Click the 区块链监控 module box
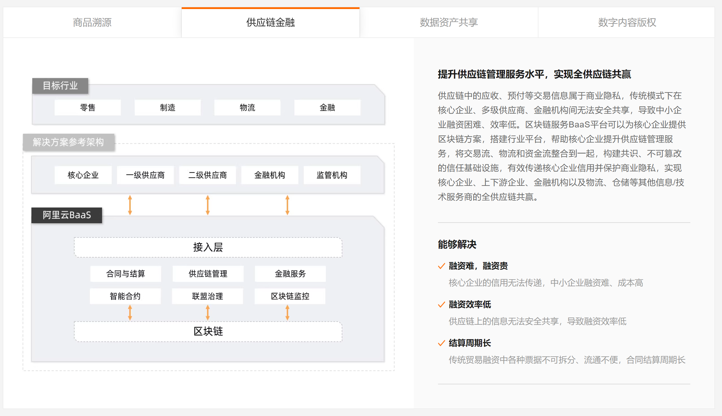 290,296
